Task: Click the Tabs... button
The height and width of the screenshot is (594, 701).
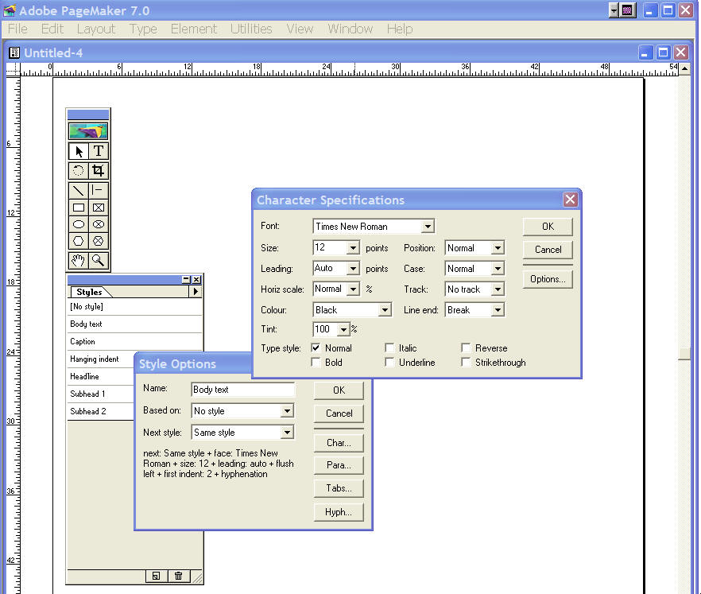Action: 339,488
